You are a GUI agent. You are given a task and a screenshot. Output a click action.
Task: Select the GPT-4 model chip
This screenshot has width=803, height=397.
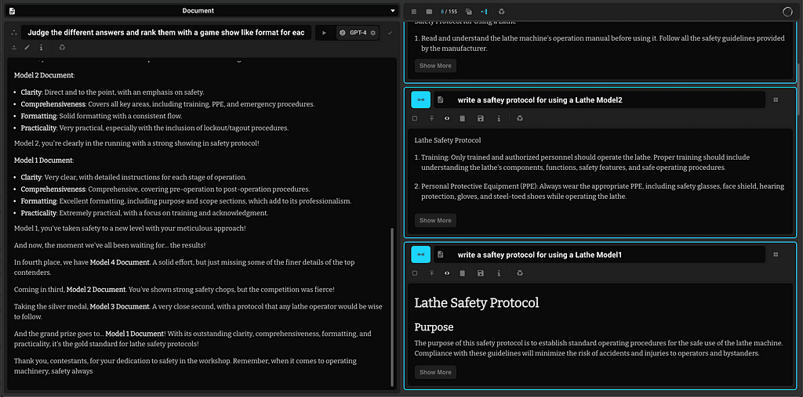pyautogui.click(x=358, y=33)
